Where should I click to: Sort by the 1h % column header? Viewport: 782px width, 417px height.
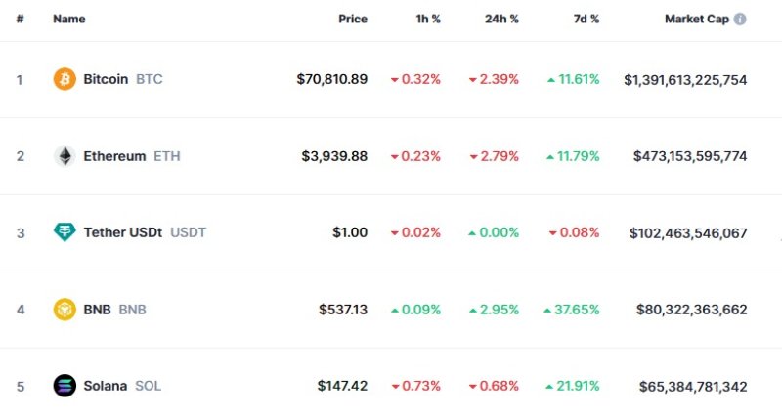[427, 19]
